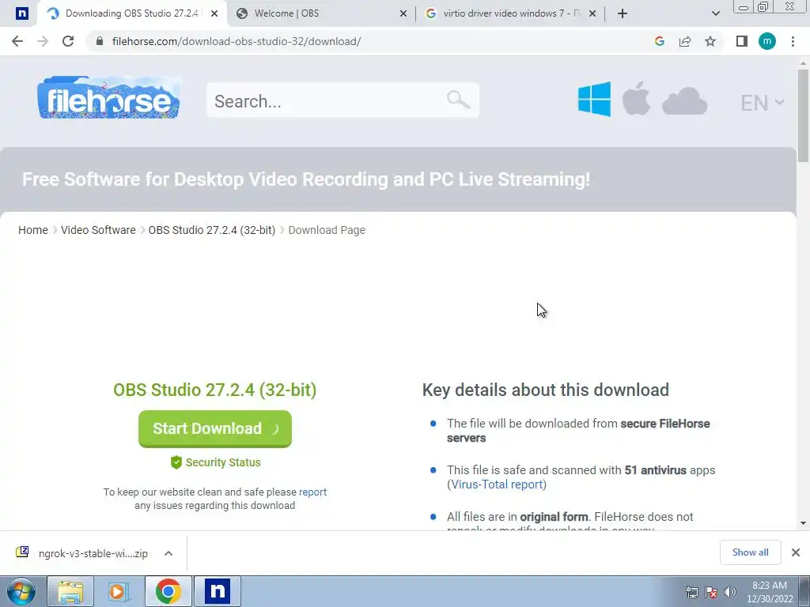Open Google icon in address bar

[659, 41]
